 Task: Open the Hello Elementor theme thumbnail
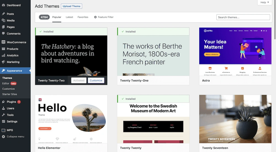point(71,119)
